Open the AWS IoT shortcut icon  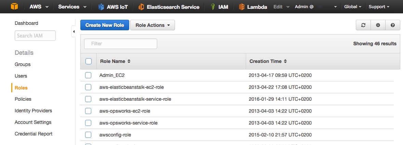[101, 7]
